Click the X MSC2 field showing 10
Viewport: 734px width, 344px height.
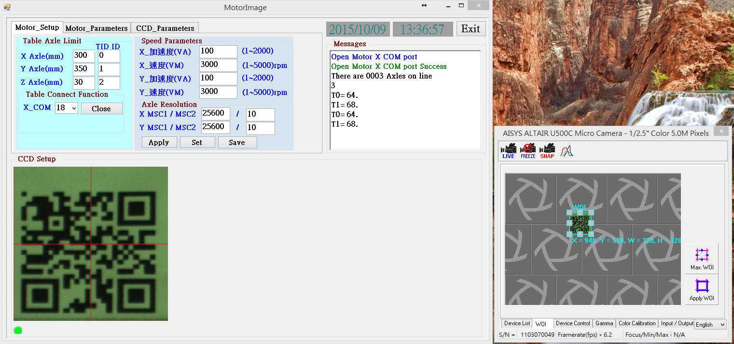pyautogui.click(x=260, y=115)
